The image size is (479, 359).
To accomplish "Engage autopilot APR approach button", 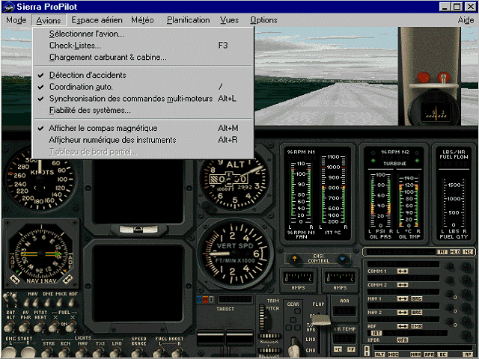I will (429, 355).
